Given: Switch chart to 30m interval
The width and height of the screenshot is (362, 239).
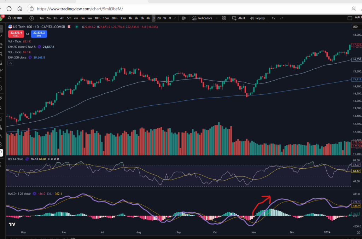Looking at the screenshot, I should pyautogui.click(x=123, y=18).
